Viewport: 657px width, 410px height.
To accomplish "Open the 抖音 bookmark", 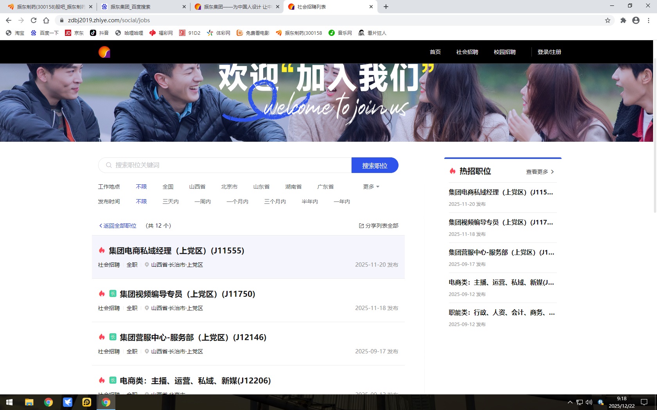I will [99, 33].
